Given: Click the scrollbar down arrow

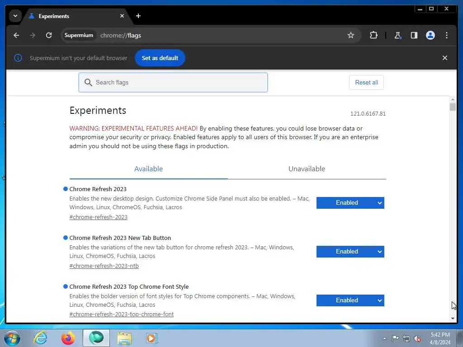Looking at the screenshot, I should pyautogui.click(x=453, y=319).
